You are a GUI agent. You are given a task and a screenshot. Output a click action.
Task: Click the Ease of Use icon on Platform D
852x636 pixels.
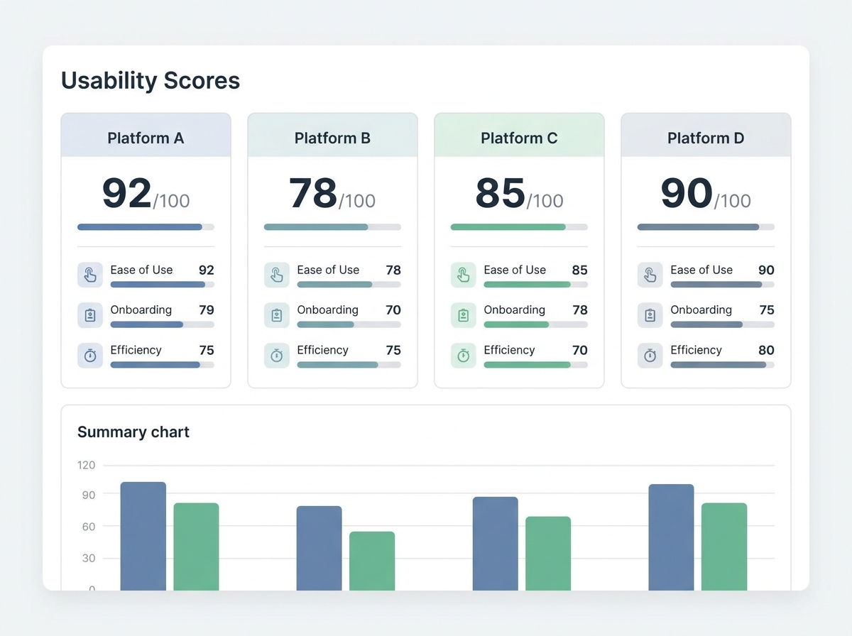click(650, 275)
